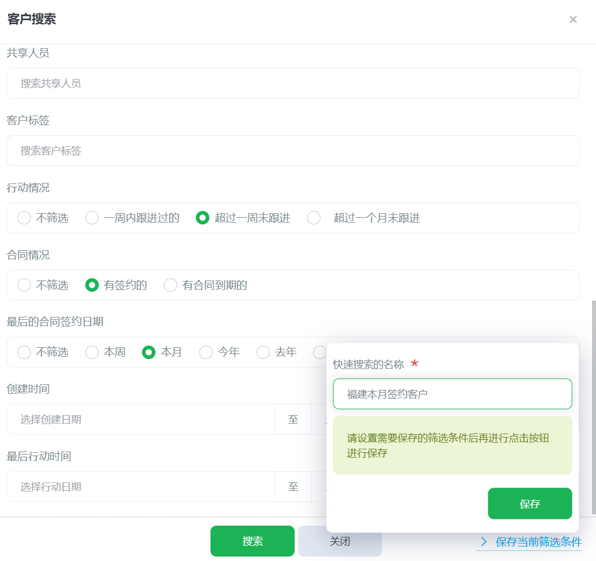Select 去年 signing date option

point(263,352)
